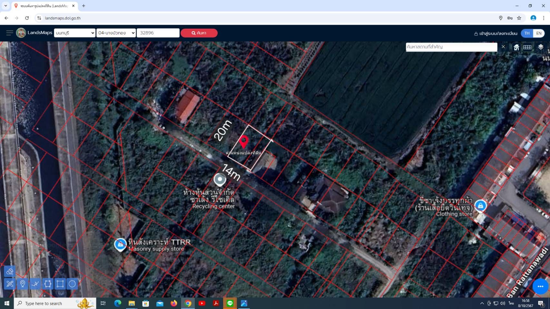
Task: Switch language to TH
Action: tap(527, 33)
